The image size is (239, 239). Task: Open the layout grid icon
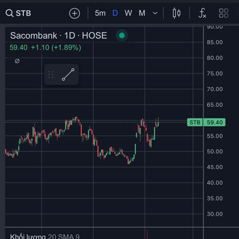point(223,13)
